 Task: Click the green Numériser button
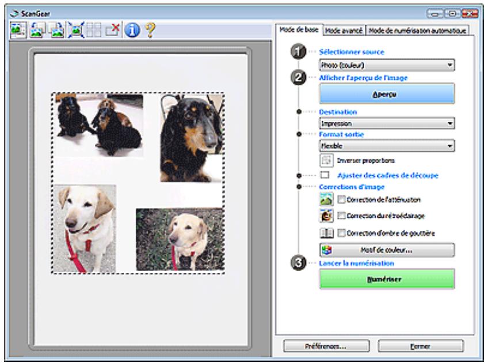[387, 279]
